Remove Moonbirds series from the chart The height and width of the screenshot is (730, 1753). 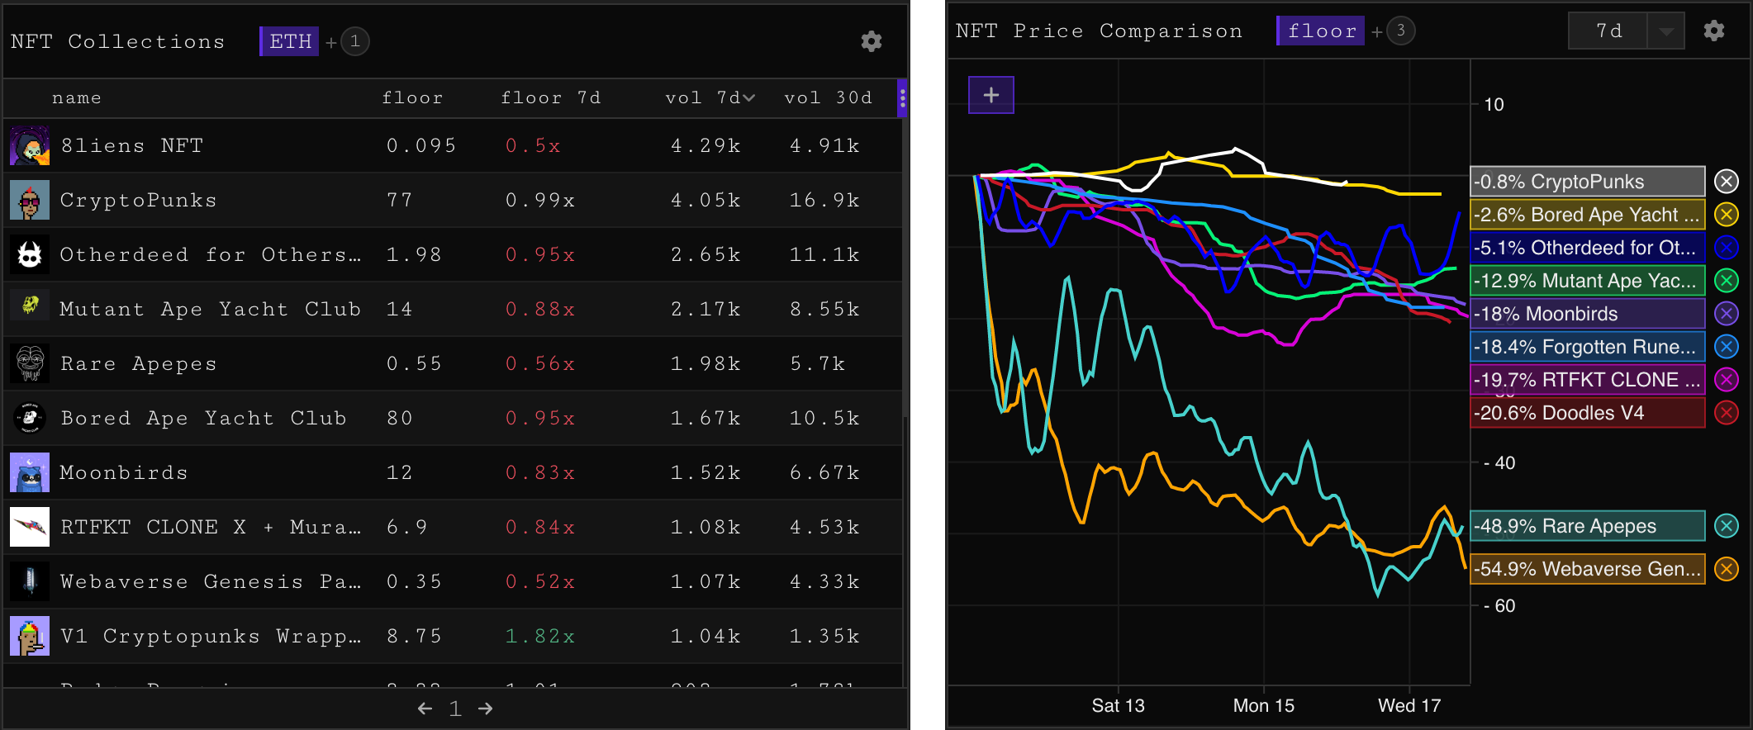point(1726,314)
